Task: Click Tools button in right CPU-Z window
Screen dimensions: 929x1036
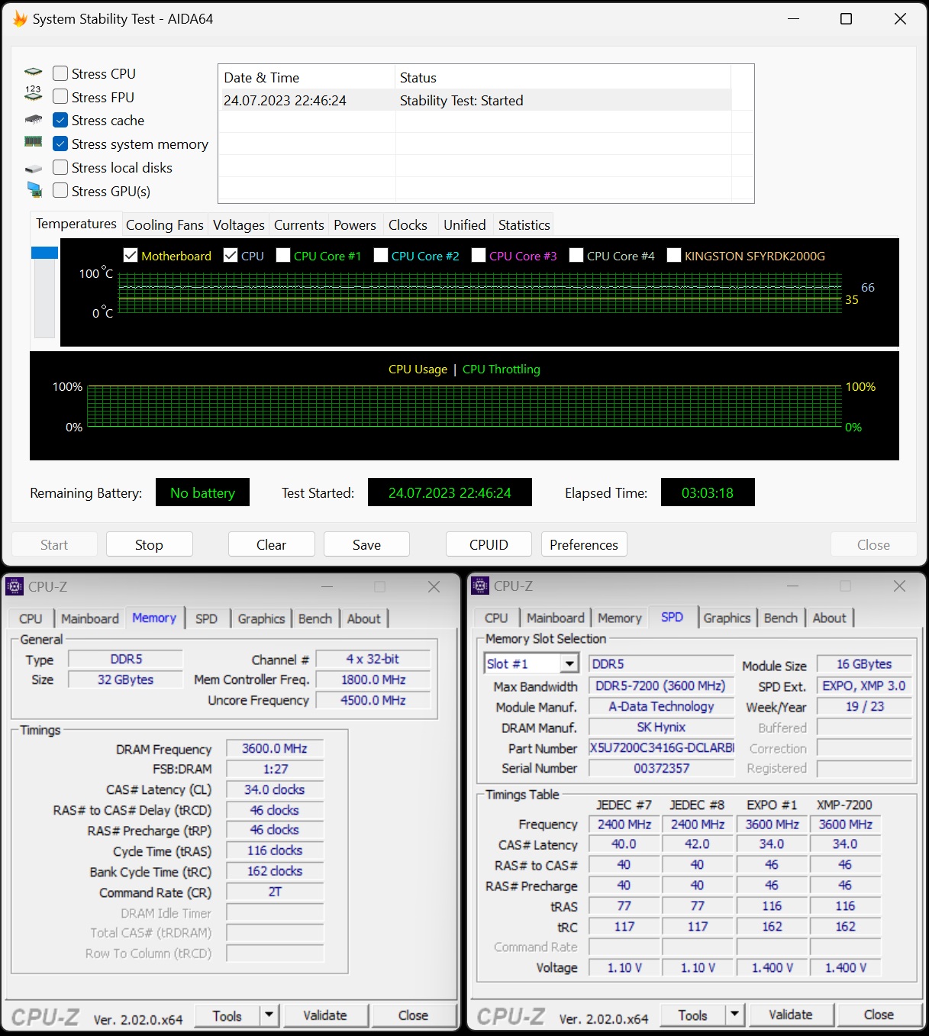Action: tap(693, 1015)
